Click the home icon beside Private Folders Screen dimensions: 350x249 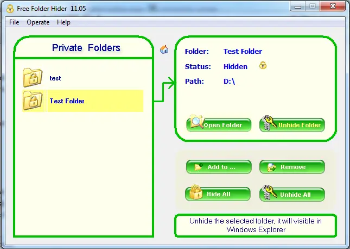point(164,49)
